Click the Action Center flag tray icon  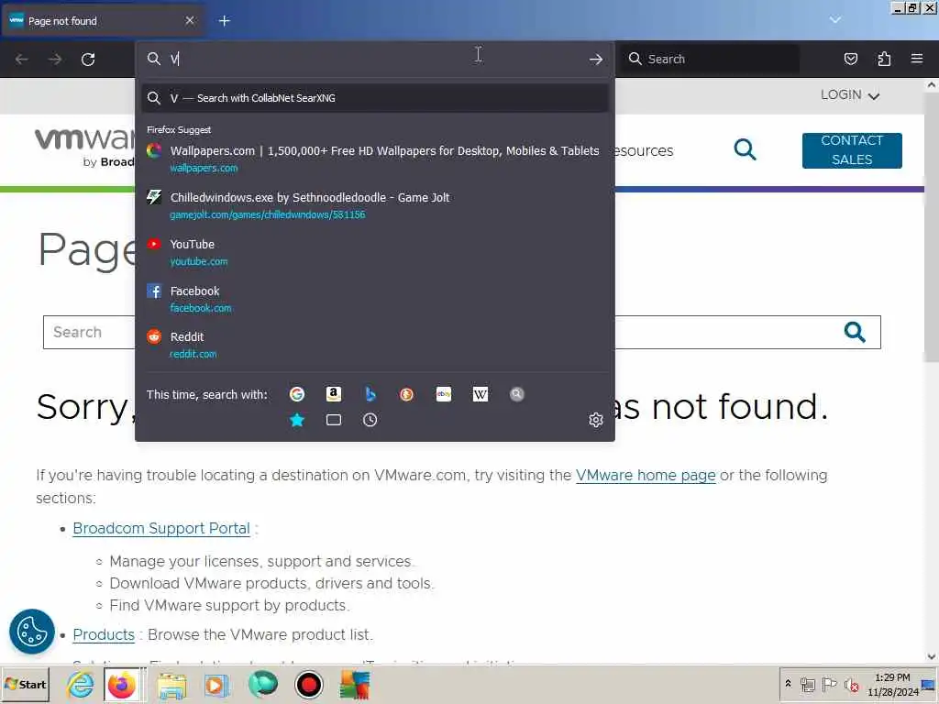tap(829, 684)
